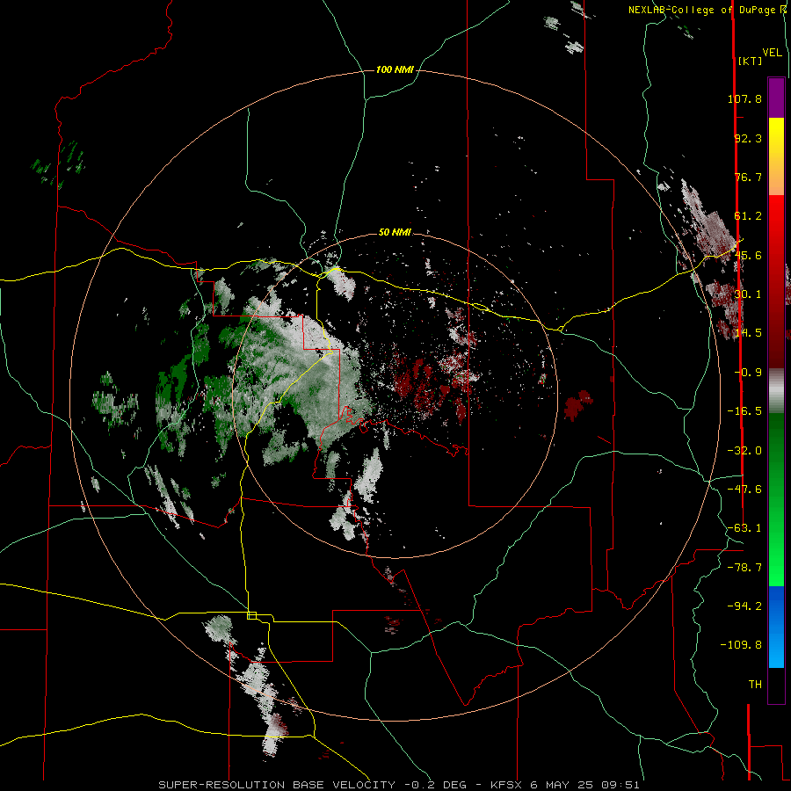Click "SUPER-RESOLUTION BASE VELOCITY" in the caption

click(x=277, y=785)
